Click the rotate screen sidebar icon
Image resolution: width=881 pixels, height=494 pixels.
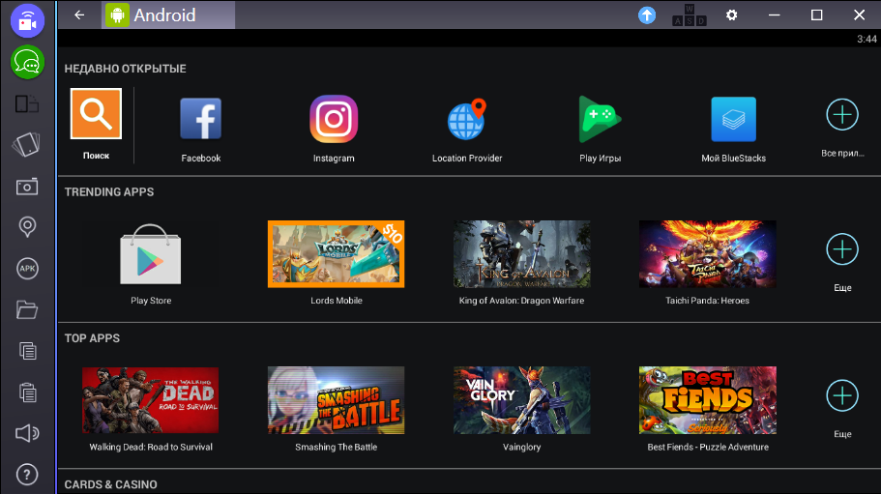(27, 145)
